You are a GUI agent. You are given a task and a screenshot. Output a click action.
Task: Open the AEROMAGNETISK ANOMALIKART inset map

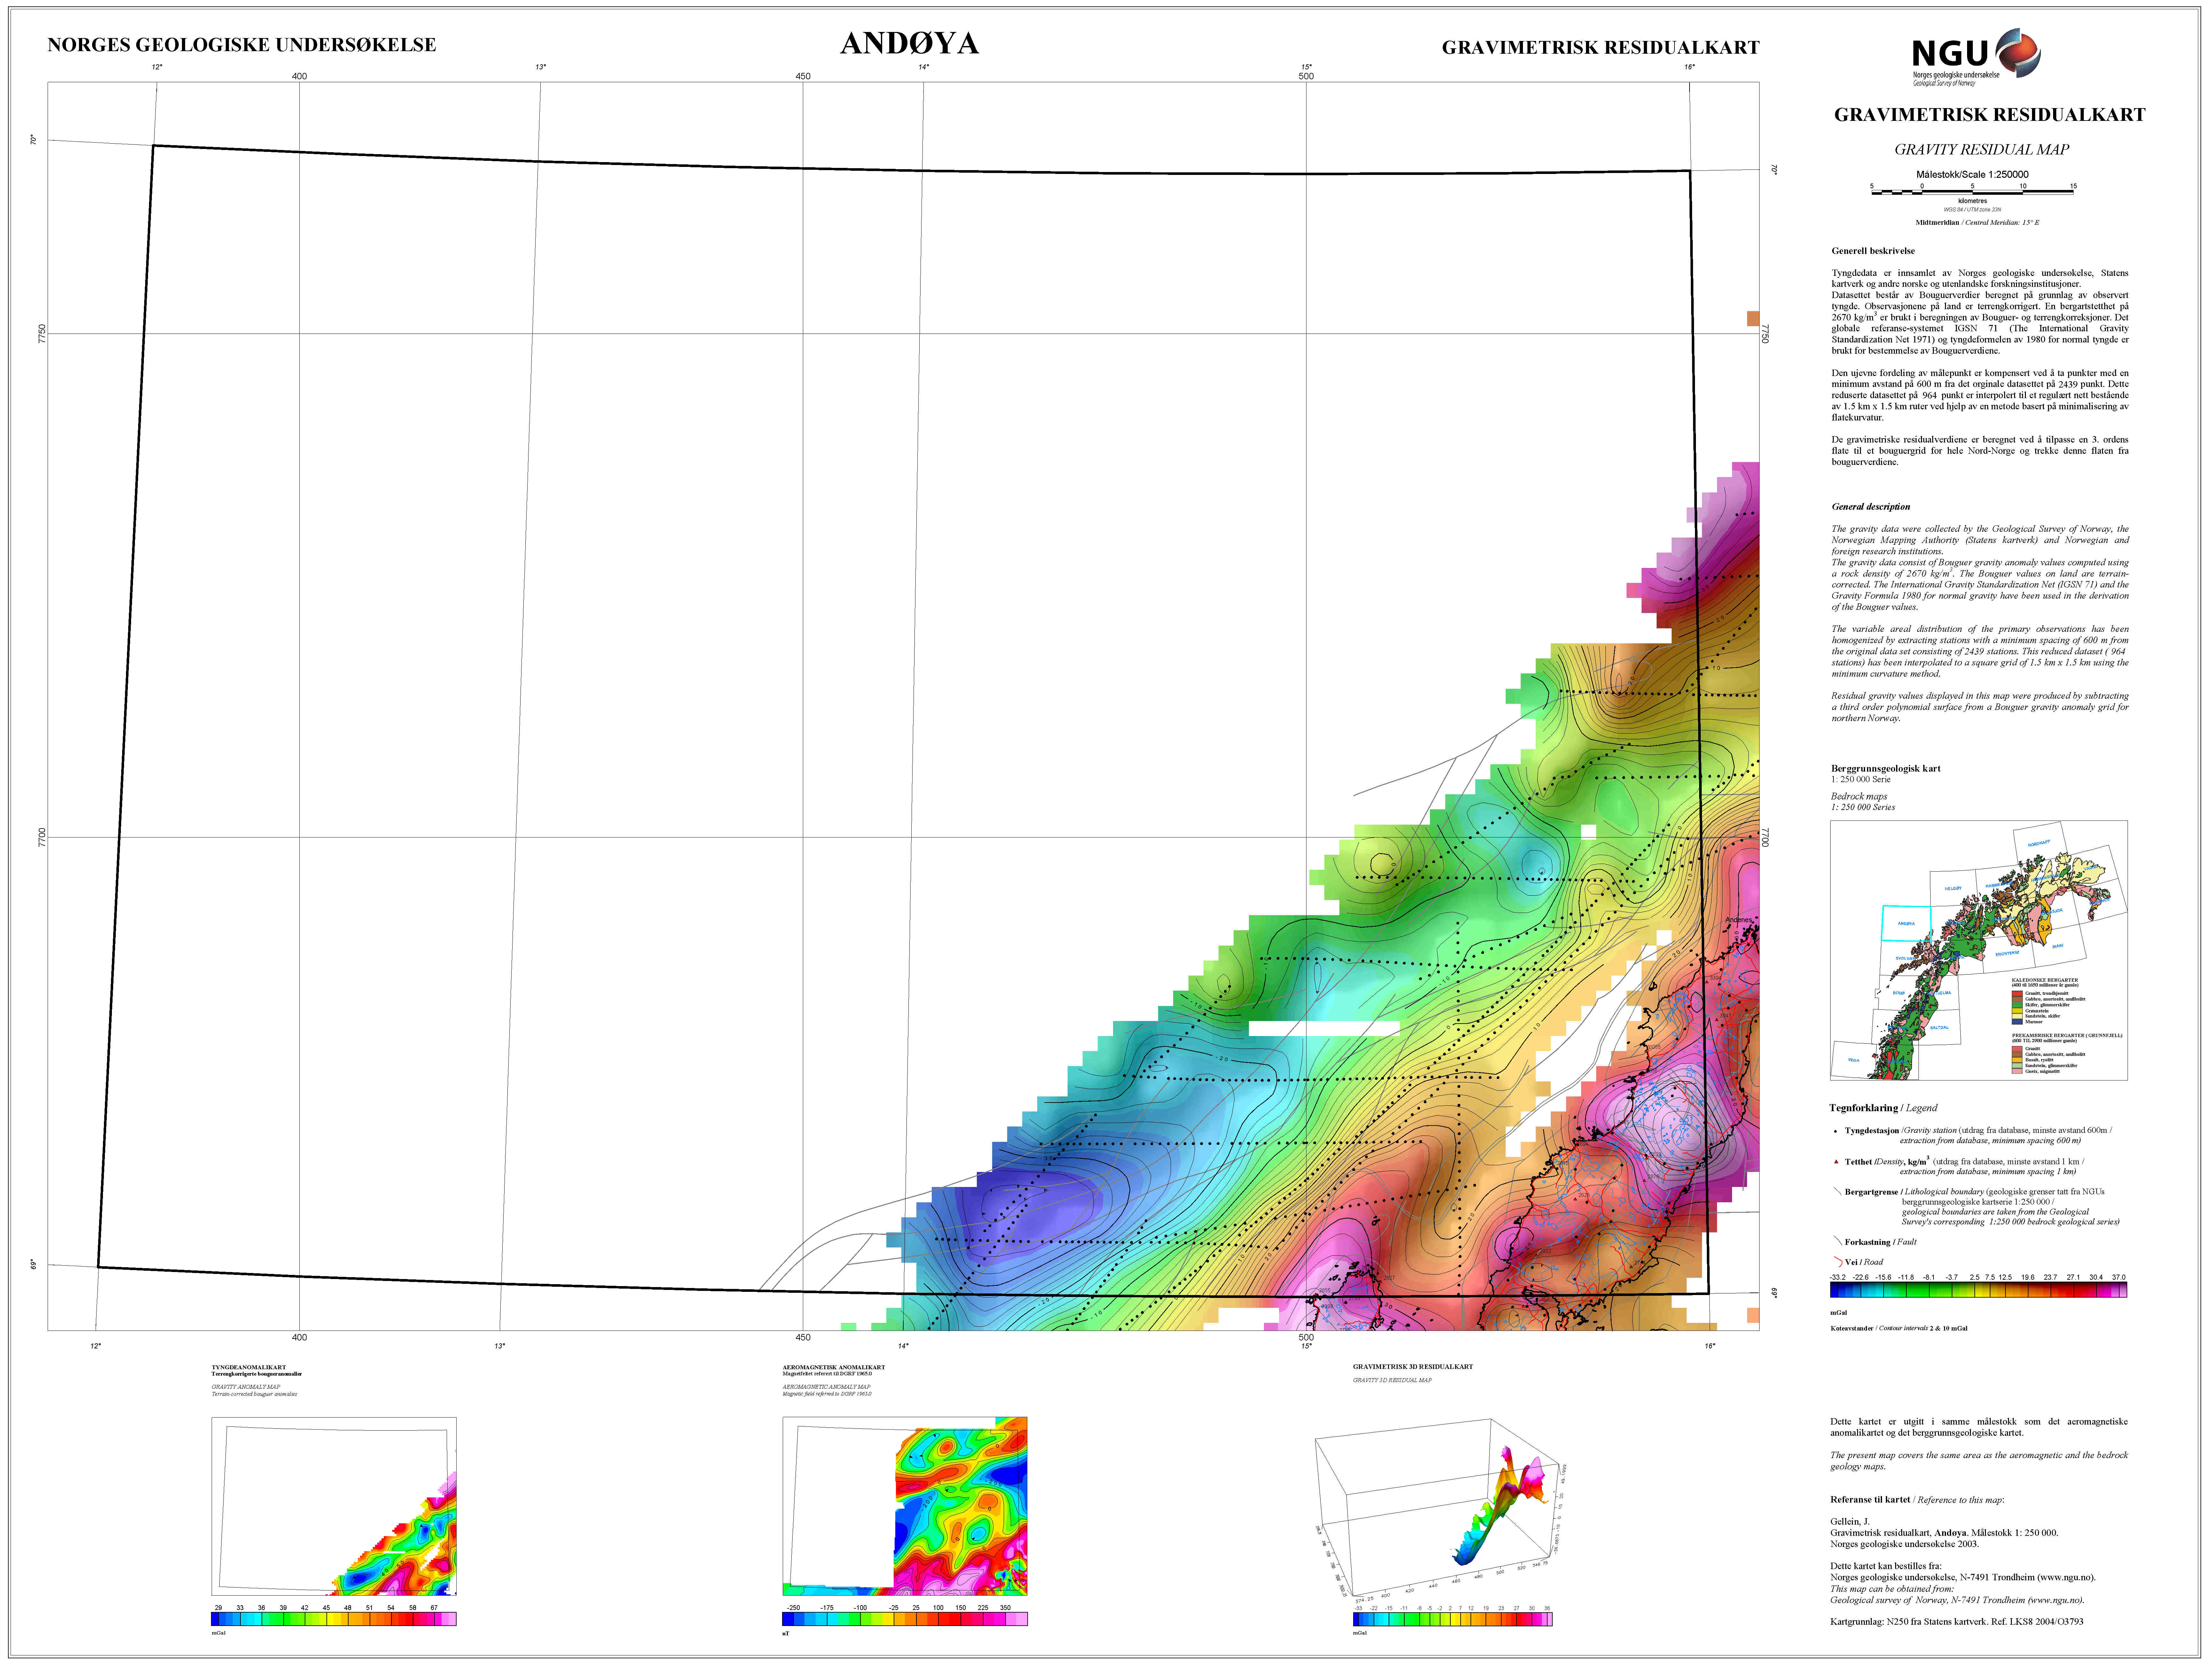[905, 1506]
